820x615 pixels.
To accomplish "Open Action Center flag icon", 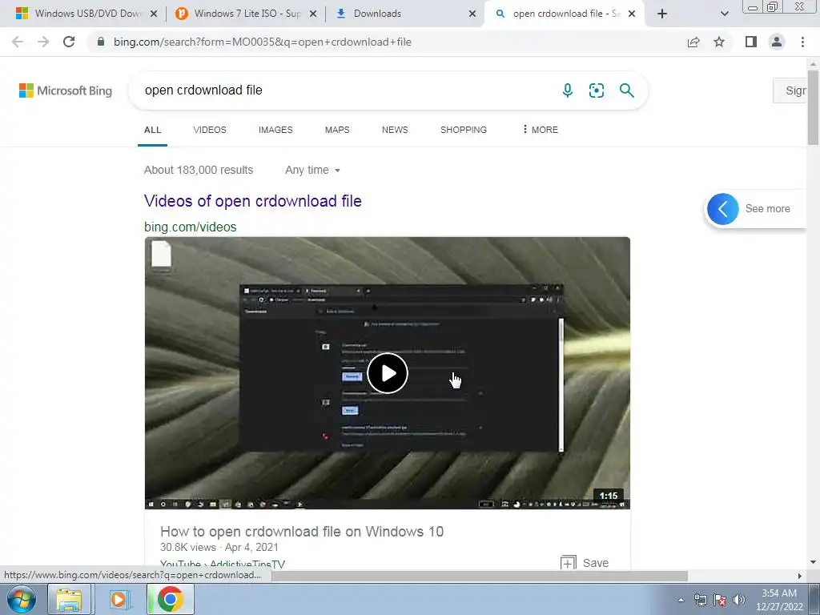I will 720,600.
